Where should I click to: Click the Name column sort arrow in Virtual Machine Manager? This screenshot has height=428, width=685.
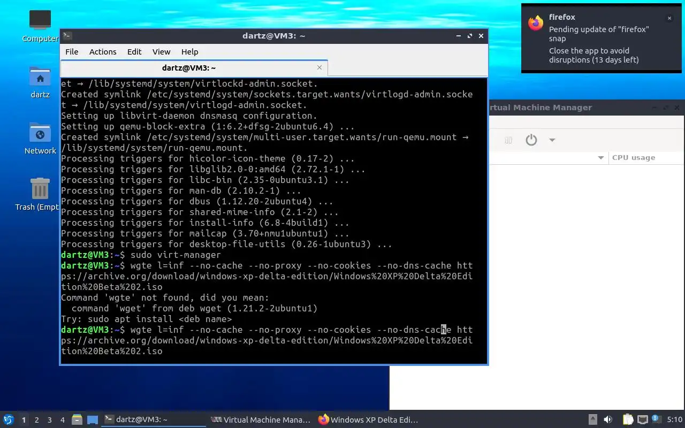point(600,158)
